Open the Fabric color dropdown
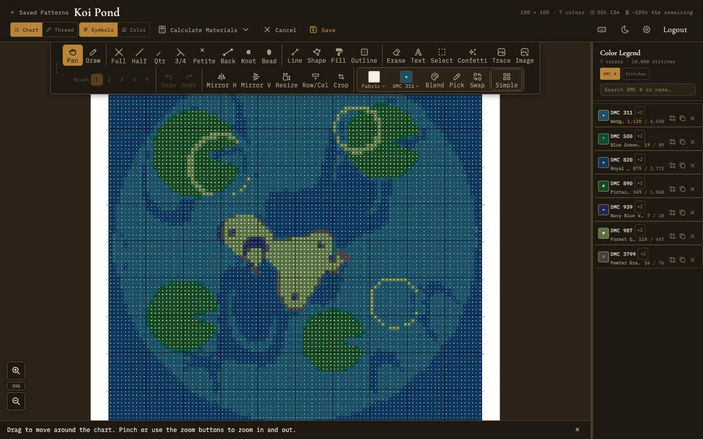703x439 pixels. pos(374,80)
